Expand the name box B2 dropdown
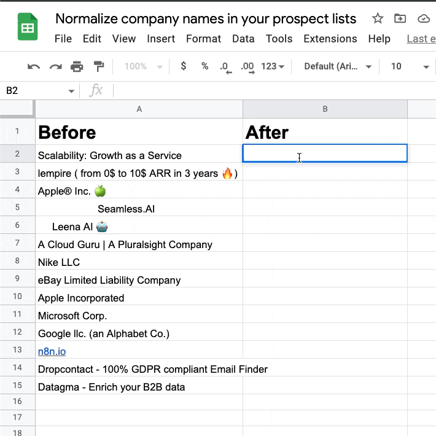This screenshot has height=436, width=436. (x=71, y=91)
